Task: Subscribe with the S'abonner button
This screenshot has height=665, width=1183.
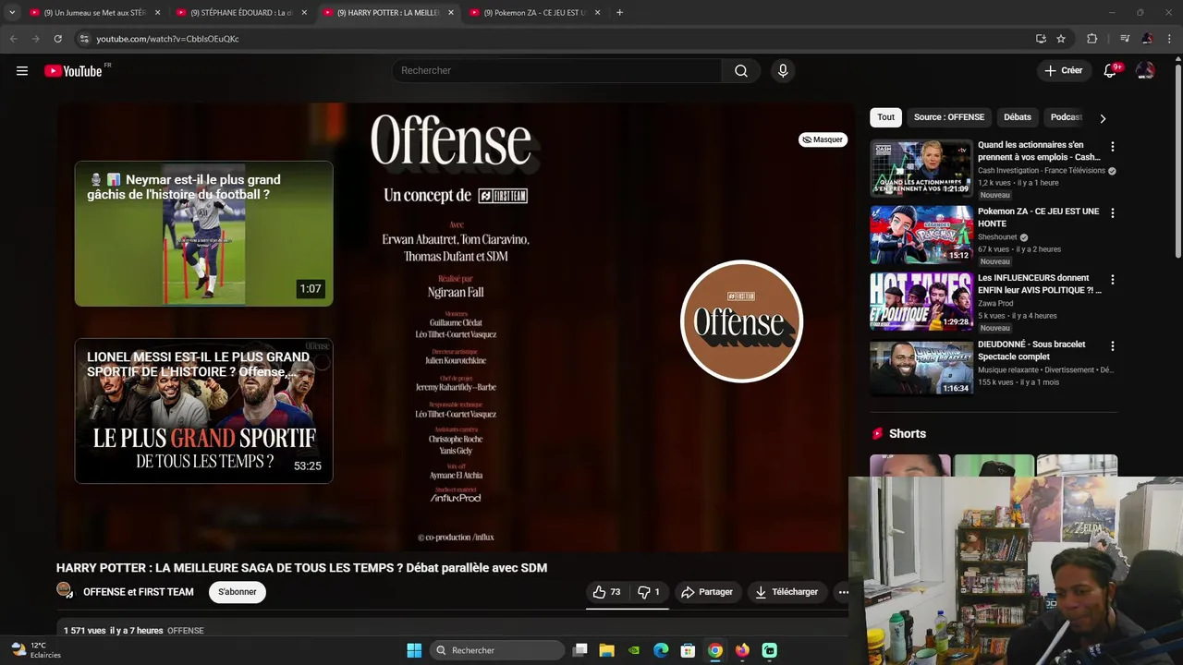Action: [238, 592]
